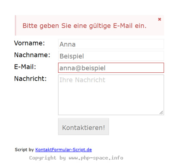Screen dimensions: 195x163
Task: Click the E-Mail: label
Action: point(25,67)
